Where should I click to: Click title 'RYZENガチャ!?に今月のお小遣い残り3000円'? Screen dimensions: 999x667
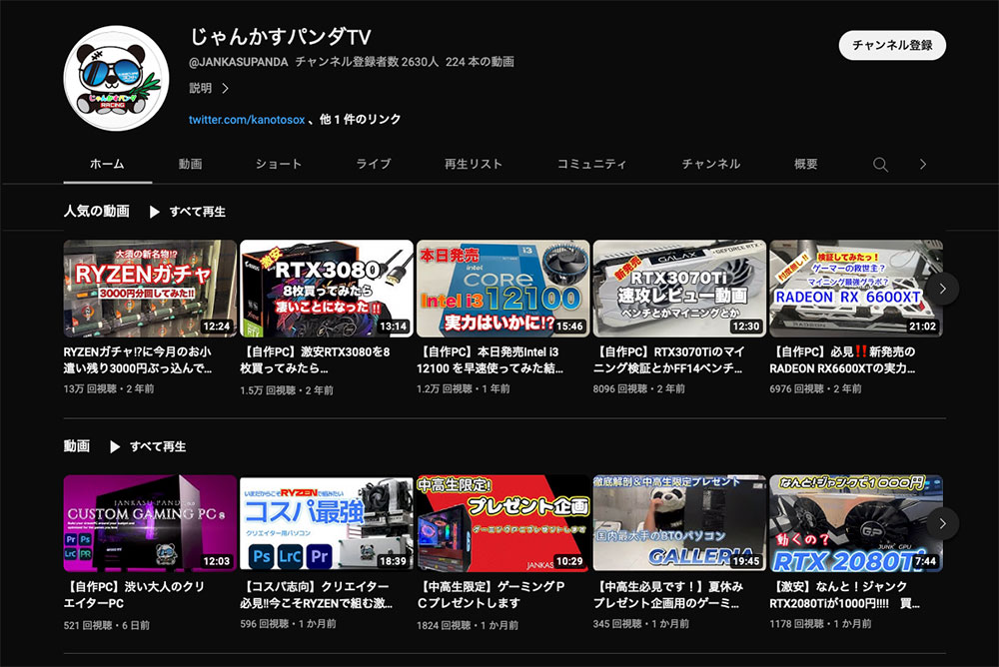pyautogui.click(x=138, y=359)
